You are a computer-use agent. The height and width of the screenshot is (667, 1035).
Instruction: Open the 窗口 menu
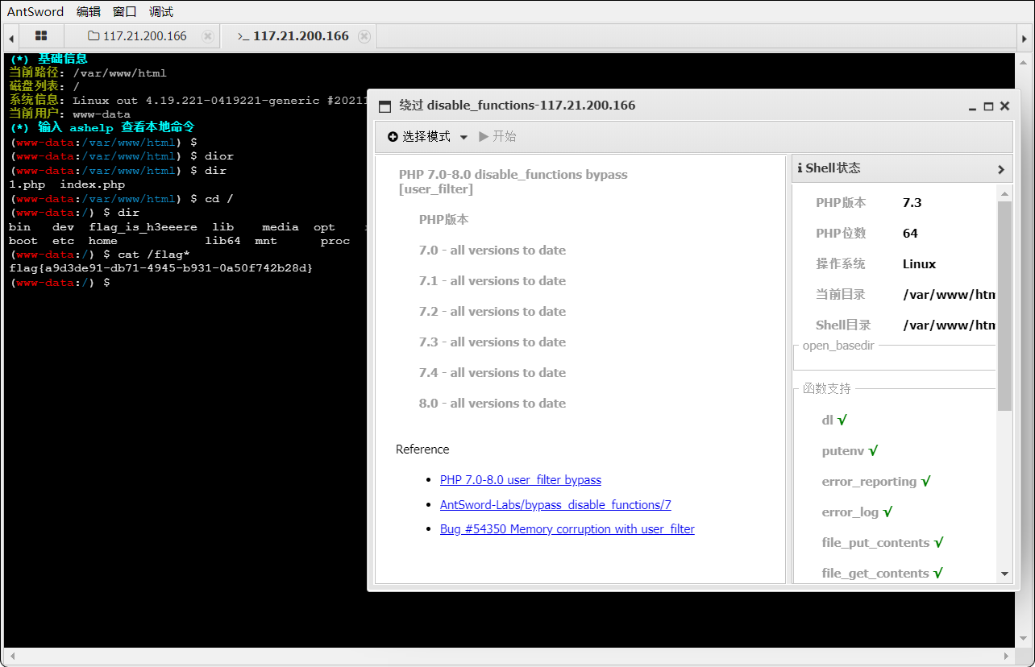(x=124, y=11)
